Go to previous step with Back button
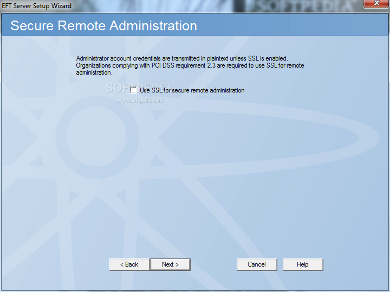The width and height of the screenshot is (390, 292). (x=129, y=264)
